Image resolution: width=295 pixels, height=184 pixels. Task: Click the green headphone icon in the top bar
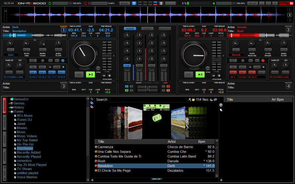click(x=50, y=3)
